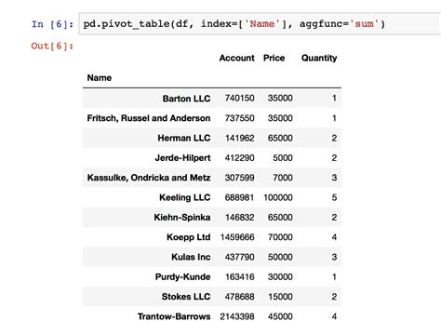
Task: Click the Herman LLC row label
Action: (184, 138)
